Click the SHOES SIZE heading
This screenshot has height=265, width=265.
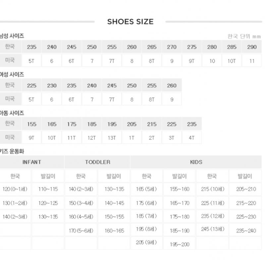pyautogui.click(x=130, y=22)
